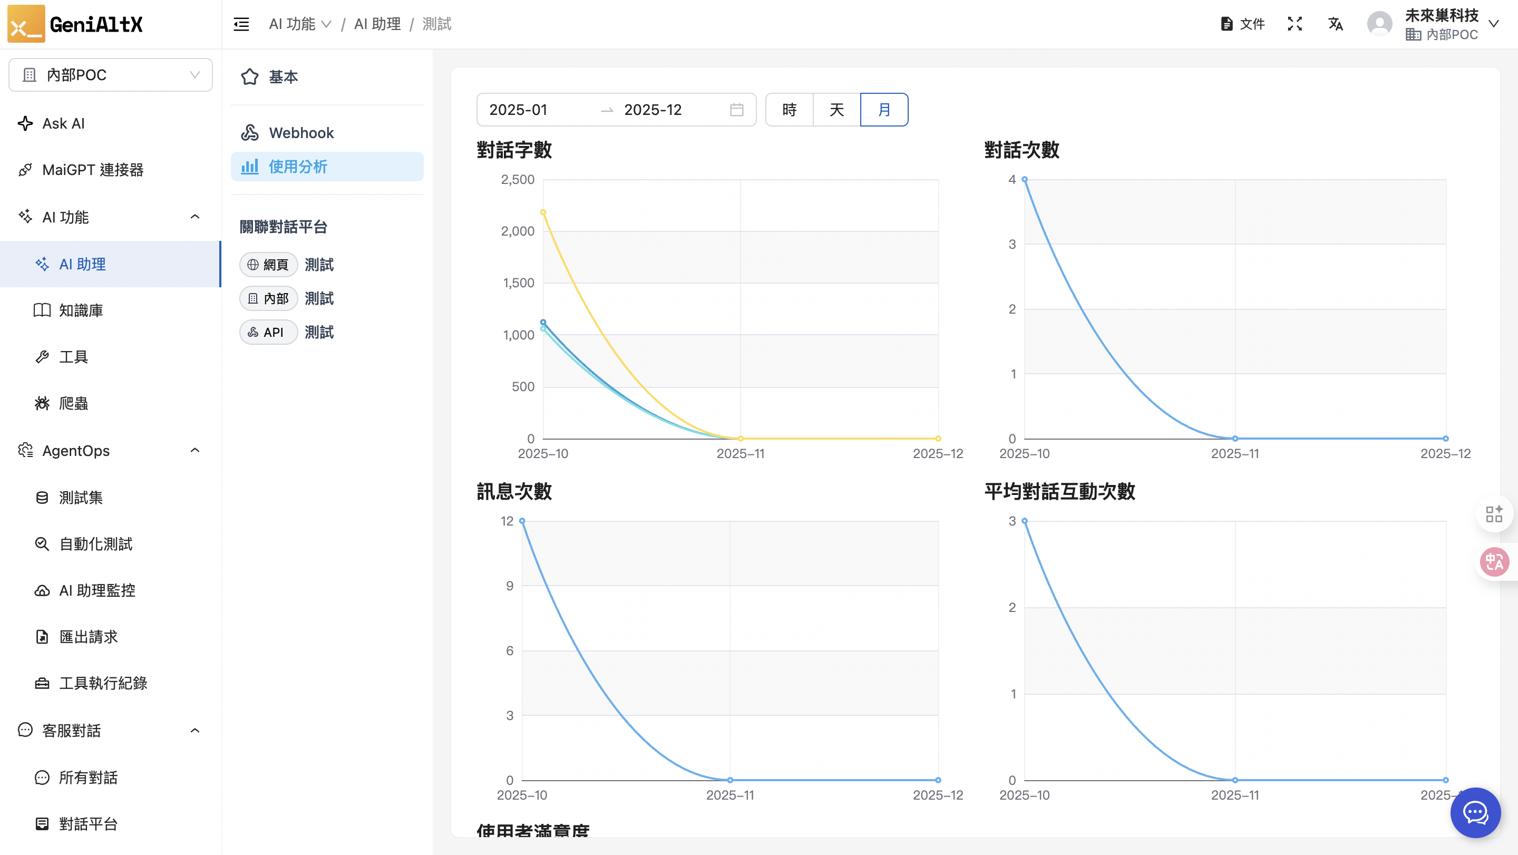Open the 網頁 platform tag

point(268,265)
